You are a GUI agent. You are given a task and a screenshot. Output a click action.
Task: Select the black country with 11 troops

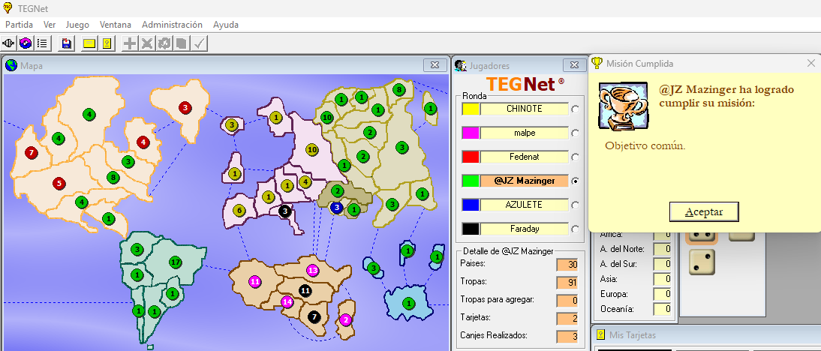(305, 290)
